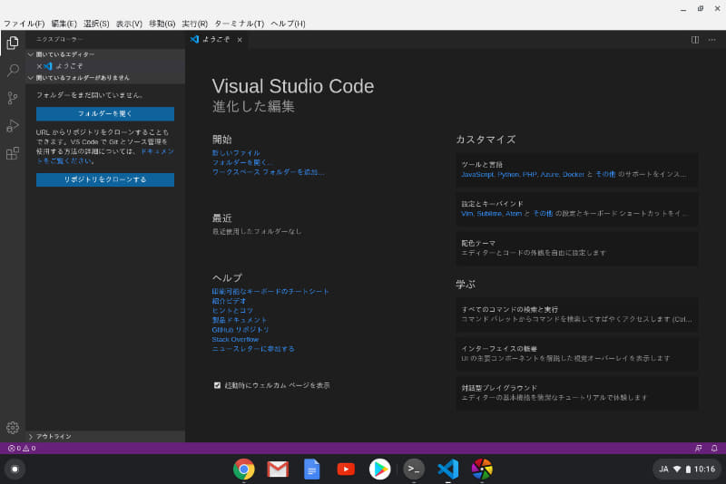The image size is (726, 484).
Task: Toggle 起動時にウェルカム ページを表示 checkbox
Action: pyautogui.click(x=217, y=385)
